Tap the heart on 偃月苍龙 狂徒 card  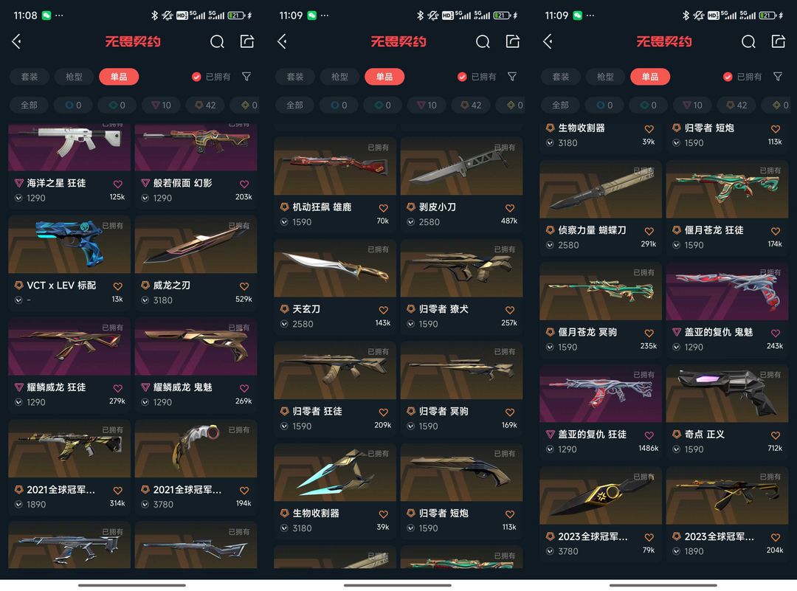coord(776,231)
